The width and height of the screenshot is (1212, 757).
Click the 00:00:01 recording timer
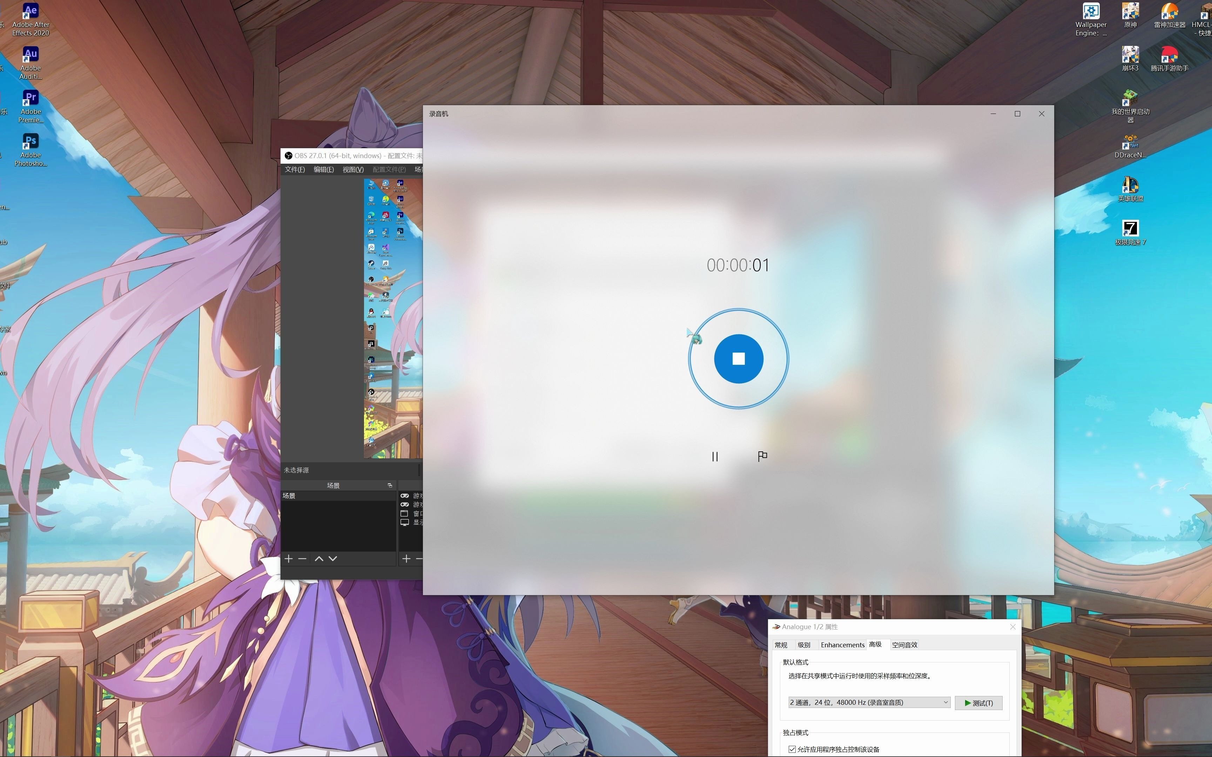coord(738,265)
